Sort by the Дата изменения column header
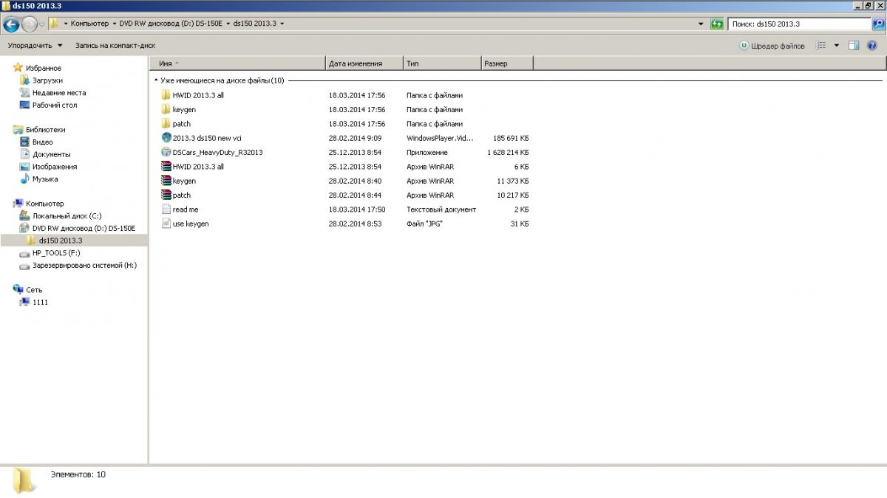887x498 pixels. tap(364, 63)
